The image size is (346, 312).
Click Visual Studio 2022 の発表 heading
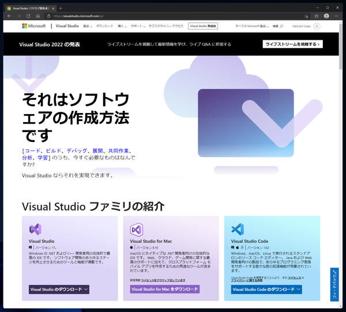pyautogui.click(x=50, y=44)
